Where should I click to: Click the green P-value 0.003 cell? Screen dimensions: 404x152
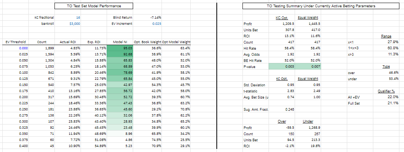[x=282, y=67]
